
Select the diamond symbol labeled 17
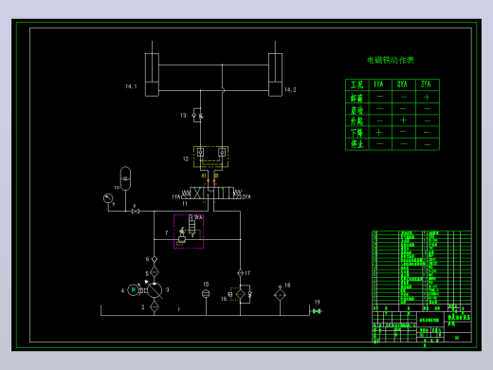coord(240,272)
